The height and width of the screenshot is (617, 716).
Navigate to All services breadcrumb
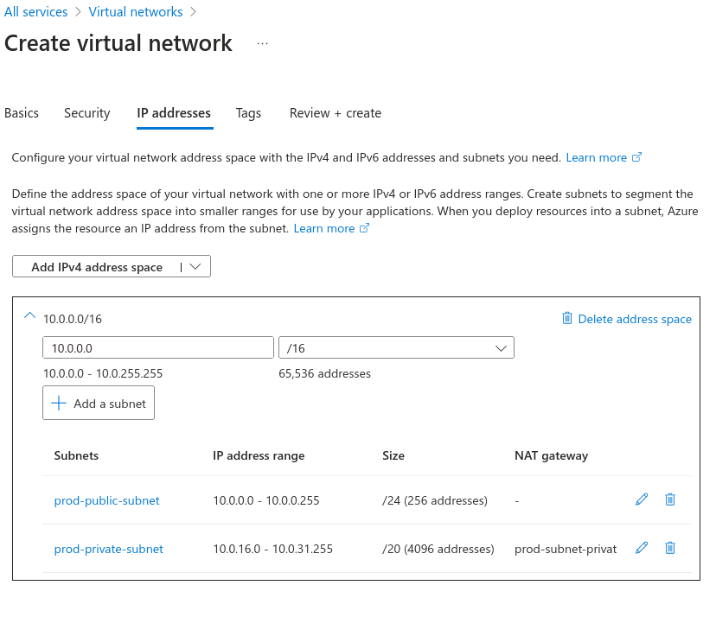(36, 12)
